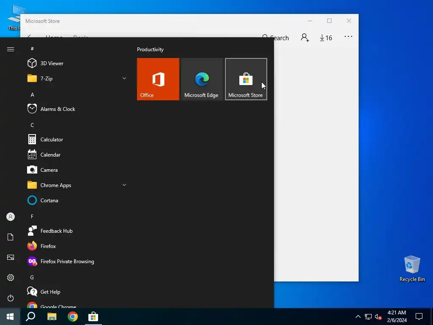Open the See more menu in Microsoft Store

348,36
